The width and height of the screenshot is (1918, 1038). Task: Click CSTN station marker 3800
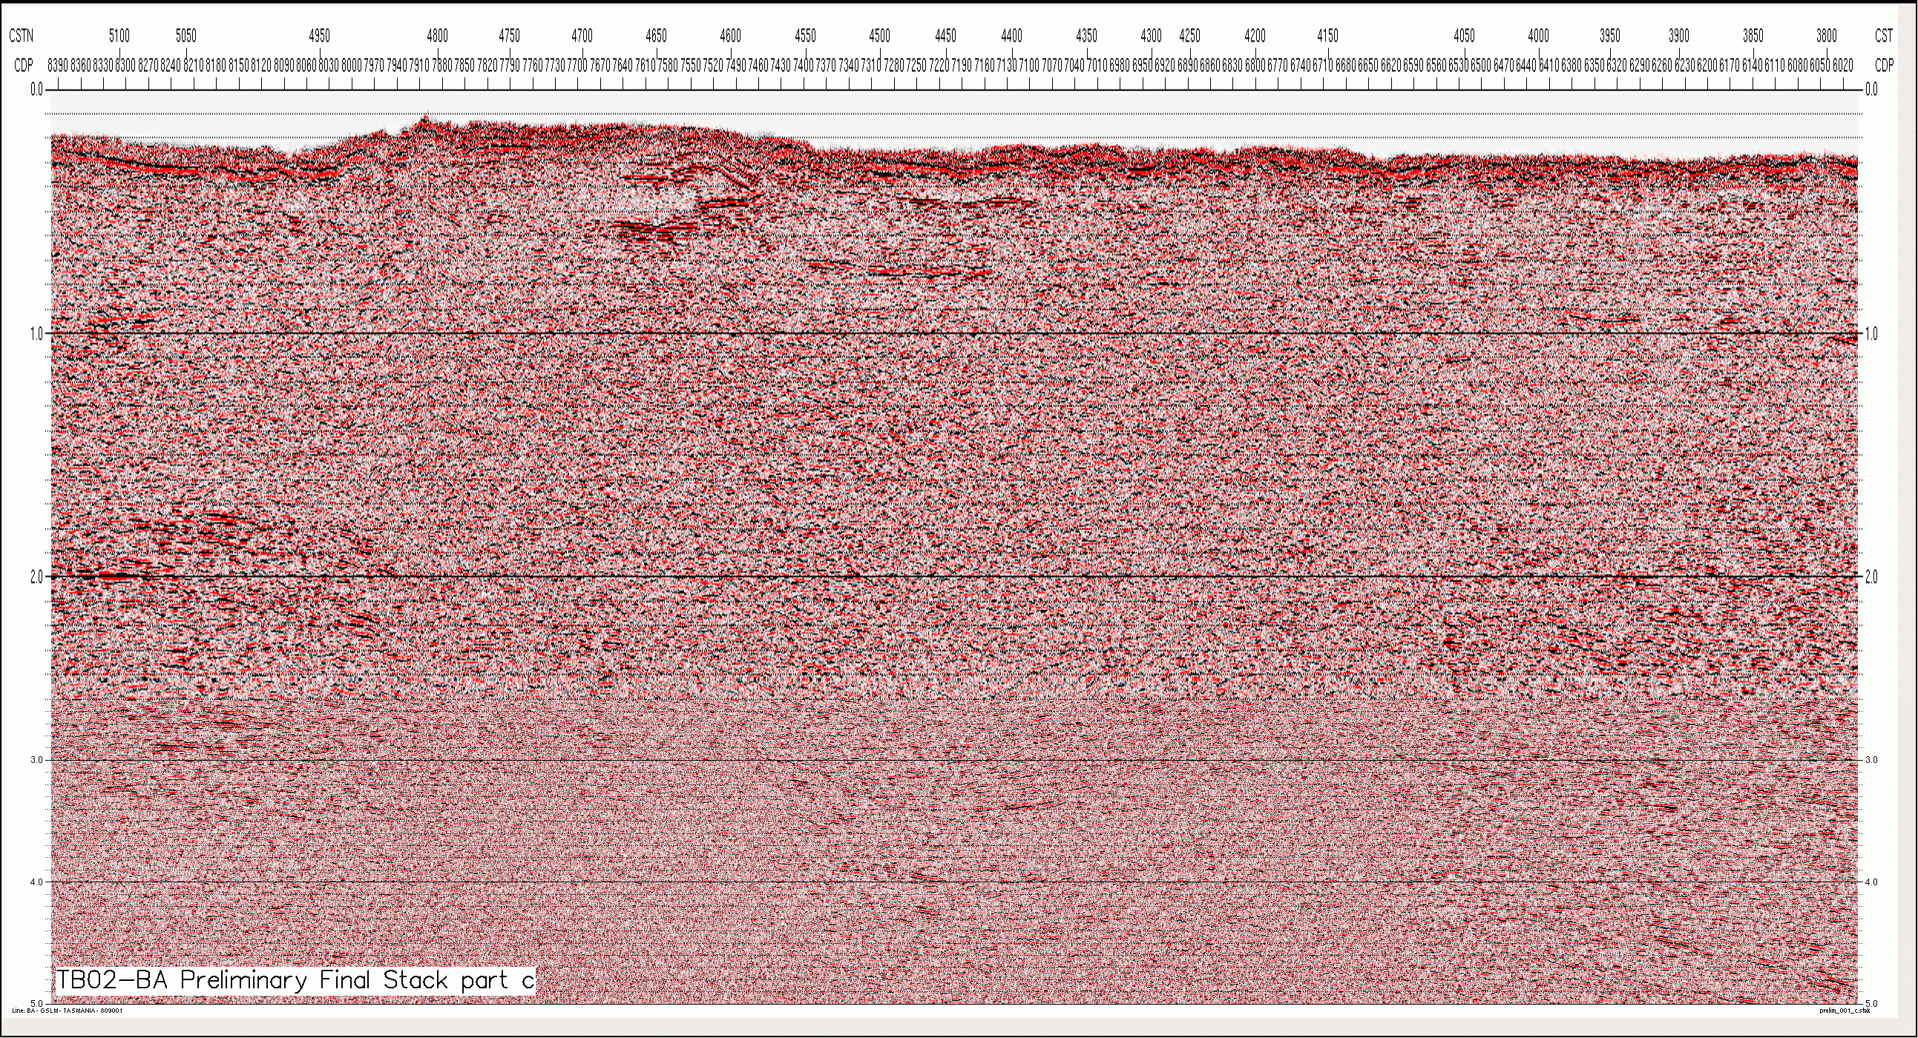pyautogui.click(x=1827, y=36)
